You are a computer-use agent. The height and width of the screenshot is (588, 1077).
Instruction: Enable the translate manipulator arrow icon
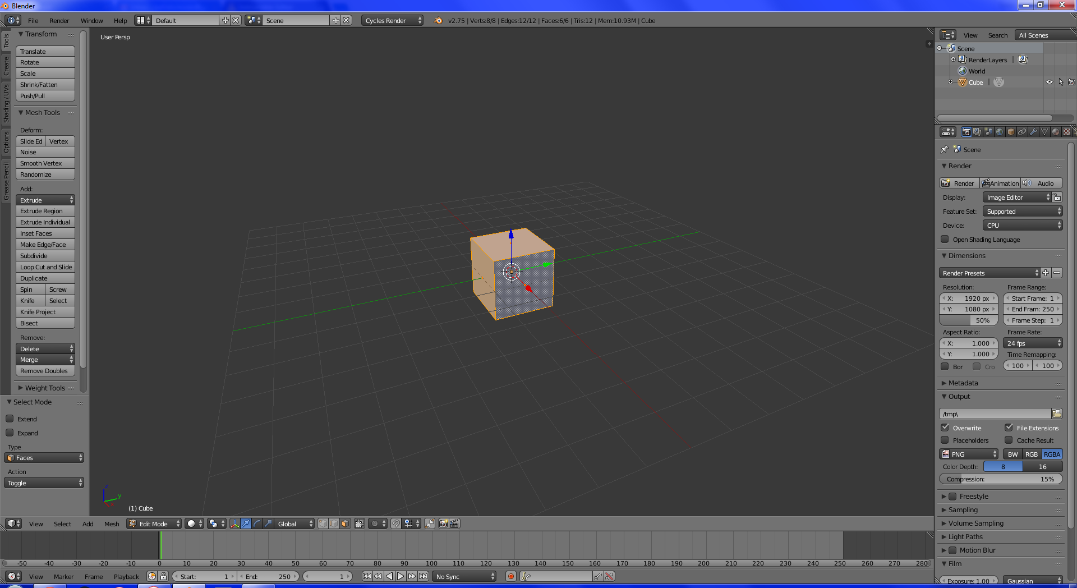(246, 523)
